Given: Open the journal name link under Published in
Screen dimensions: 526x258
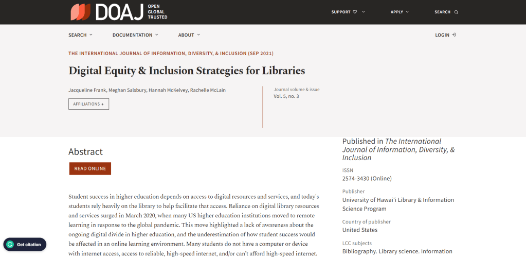Looking at the screenshot, I should click(398, 149).
